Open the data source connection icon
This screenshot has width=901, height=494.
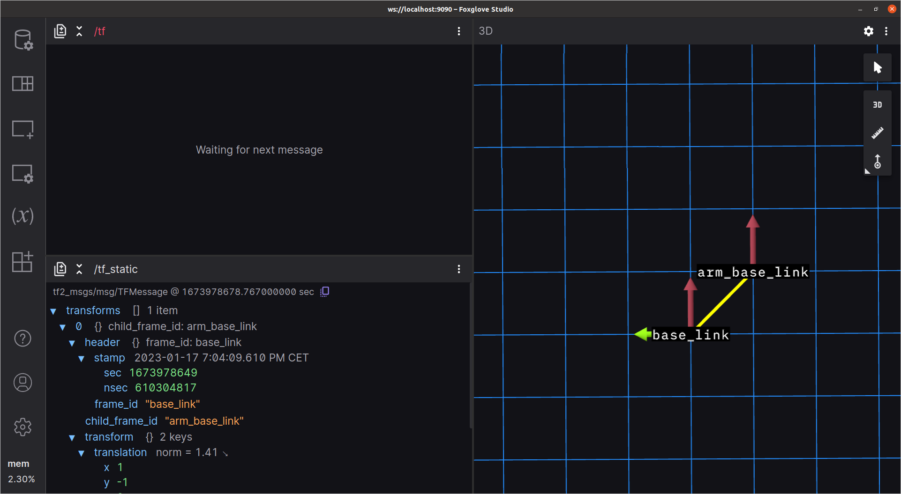click(23, 40)
